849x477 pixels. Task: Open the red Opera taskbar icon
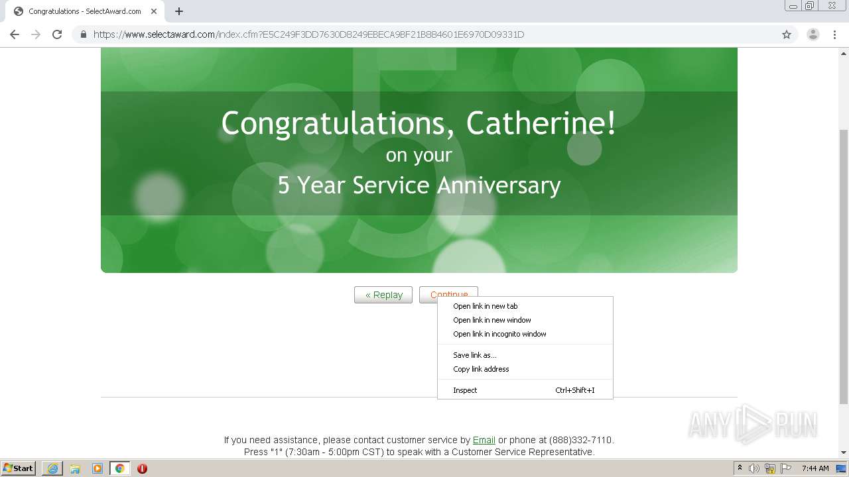142,468
